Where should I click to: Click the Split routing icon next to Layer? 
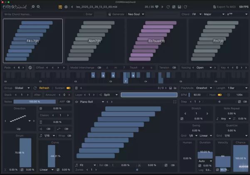point(100,95)
